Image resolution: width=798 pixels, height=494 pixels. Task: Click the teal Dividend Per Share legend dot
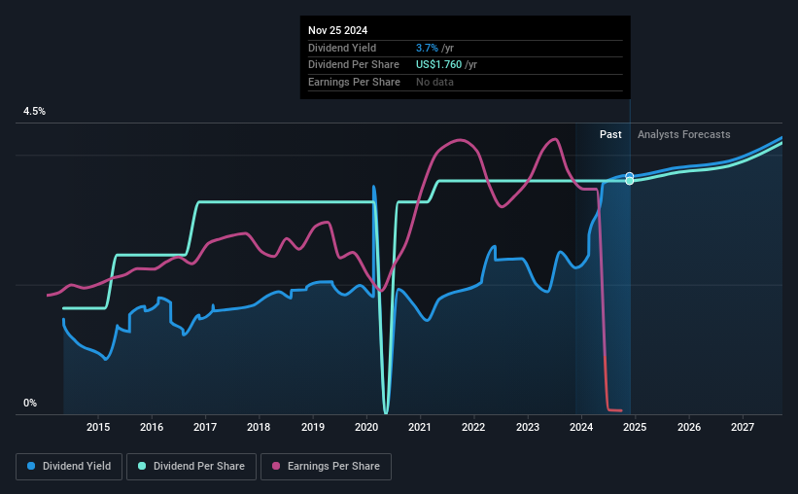click(x=142, y=467)
